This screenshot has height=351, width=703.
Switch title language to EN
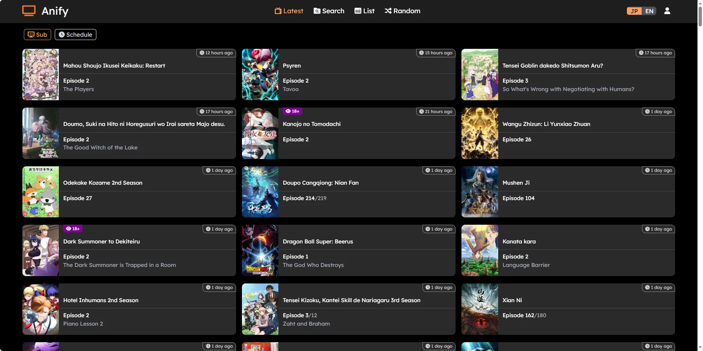pos(649,11)
